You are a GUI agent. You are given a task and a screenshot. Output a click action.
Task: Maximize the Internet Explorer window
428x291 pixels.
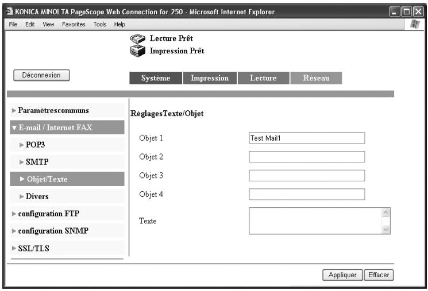pyautogui.click(x=406, y=11)
